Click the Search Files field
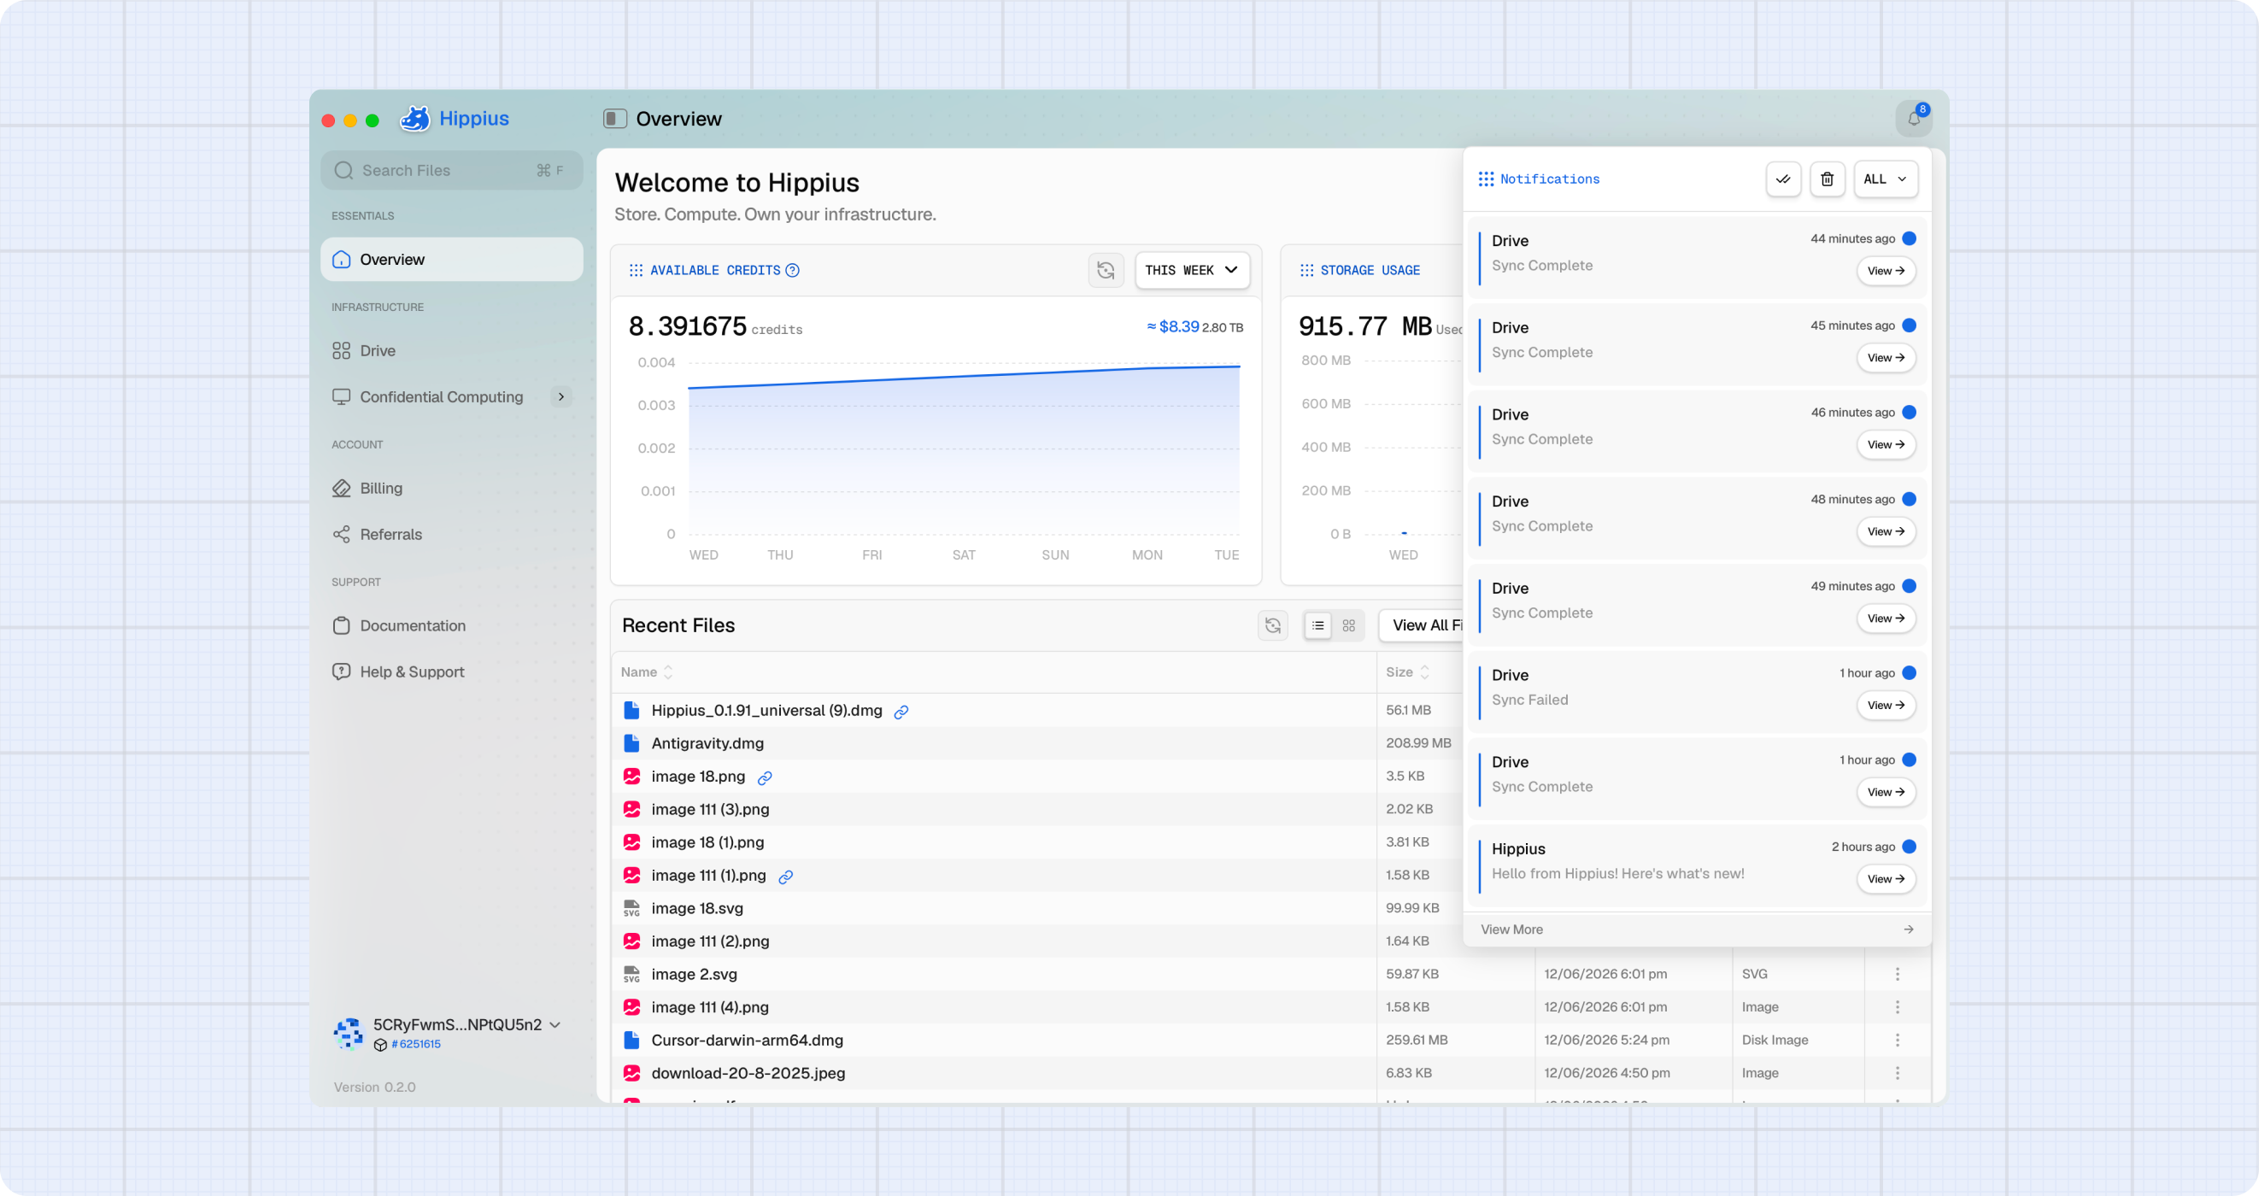The width and height of the screenshot is (2259, 1196). pos(452,170)
